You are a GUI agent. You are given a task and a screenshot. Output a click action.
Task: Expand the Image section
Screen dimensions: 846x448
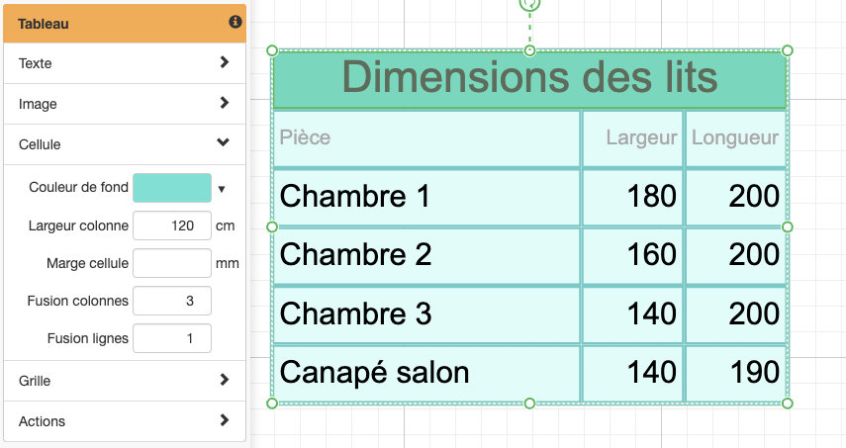[124, 104]
